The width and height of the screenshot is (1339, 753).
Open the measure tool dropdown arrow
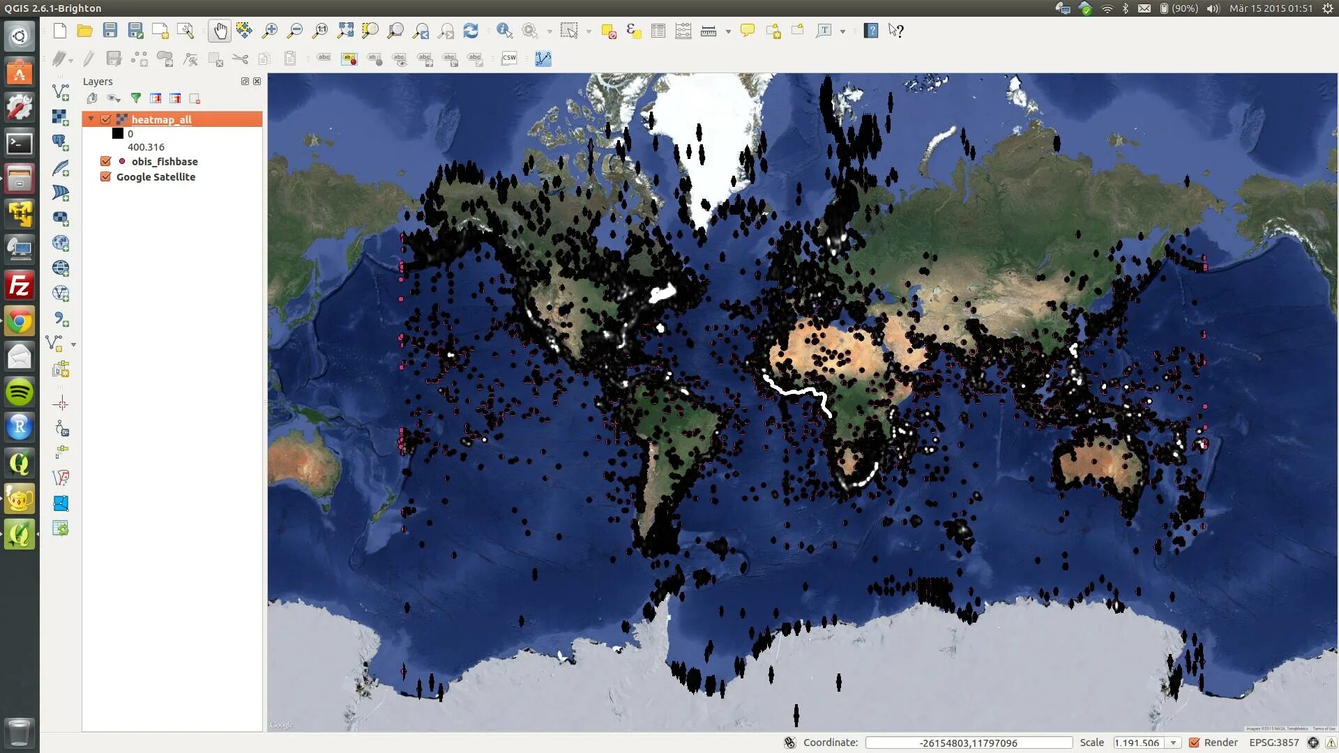coord(728,31)
